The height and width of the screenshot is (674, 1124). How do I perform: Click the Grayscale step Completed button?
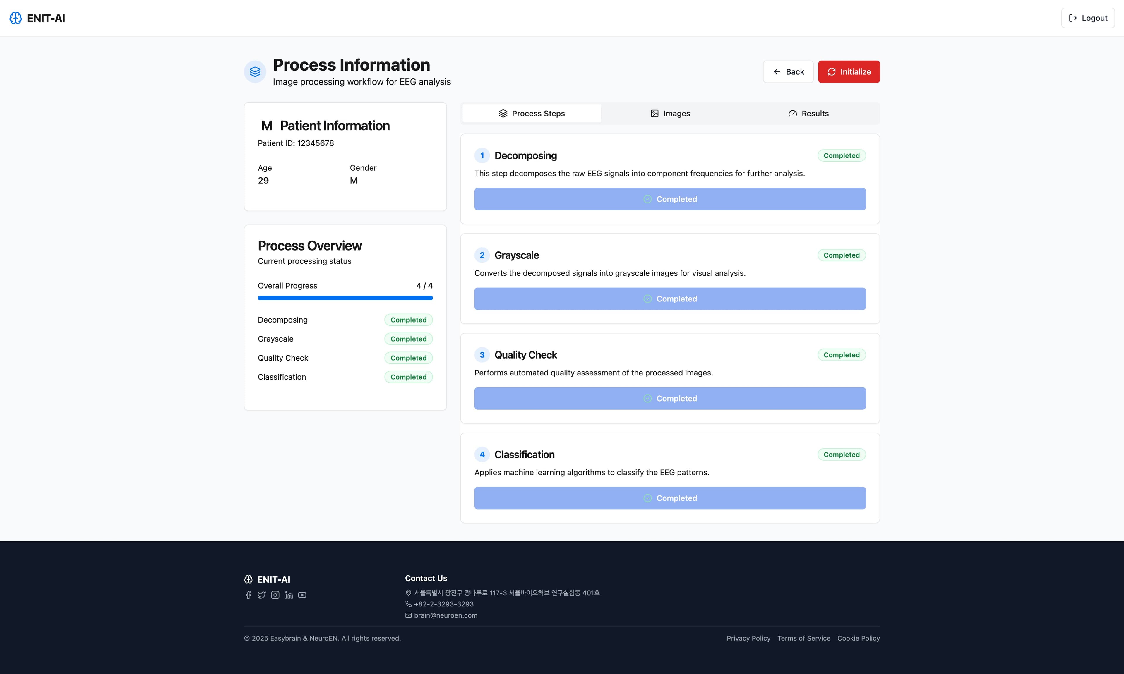(x=670, y=299)
